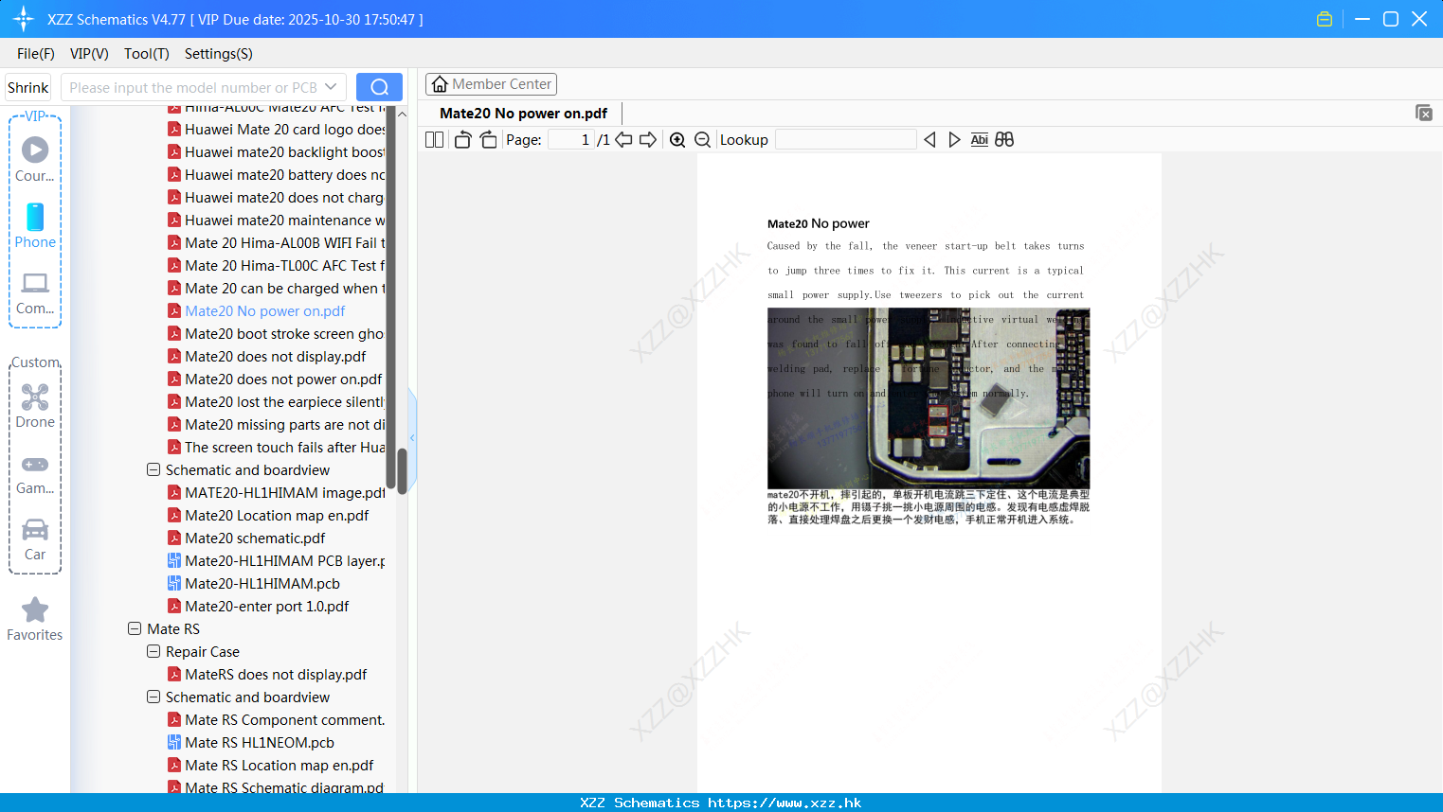Go to next page arrow

[648, 140]
